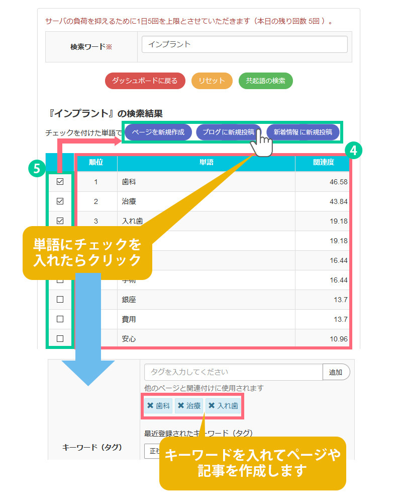Select the checkbox beside 安心
The height and width of the screenshot is (497, 402).
pos(60,339)
